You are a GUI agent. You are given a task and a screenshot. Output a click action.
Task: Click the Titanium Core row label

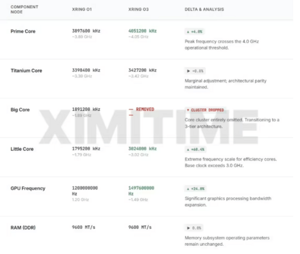click(26, 71)
